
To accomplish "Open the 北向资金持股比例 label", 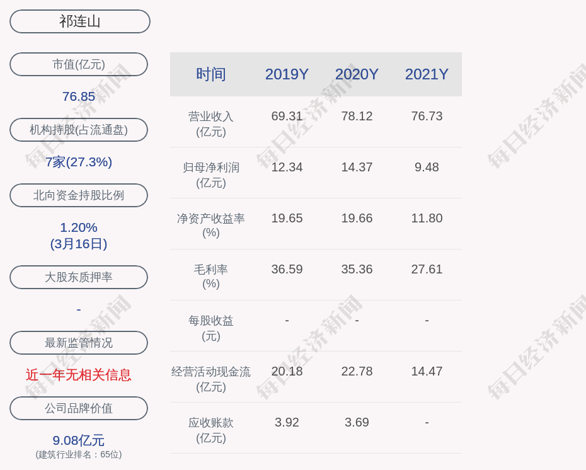I will pos(79,195).
